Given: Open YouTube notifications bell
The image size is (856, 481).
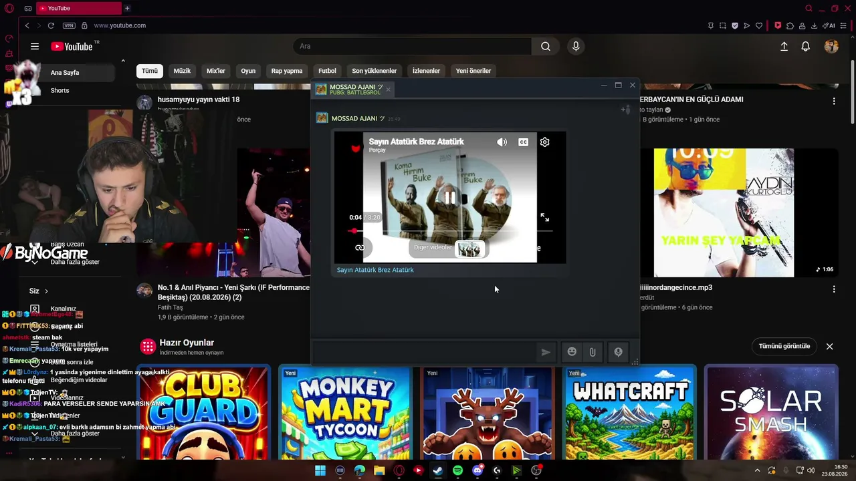Looking at the screenshot, I should [x=806, y=46].
